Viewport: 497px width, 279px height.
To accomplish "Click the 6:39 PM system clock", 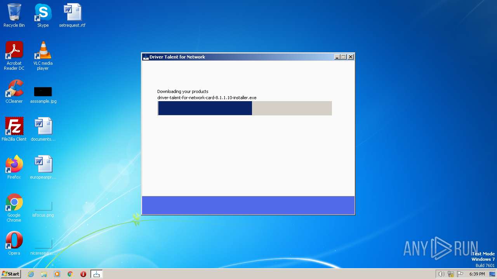I will [477, 274].
